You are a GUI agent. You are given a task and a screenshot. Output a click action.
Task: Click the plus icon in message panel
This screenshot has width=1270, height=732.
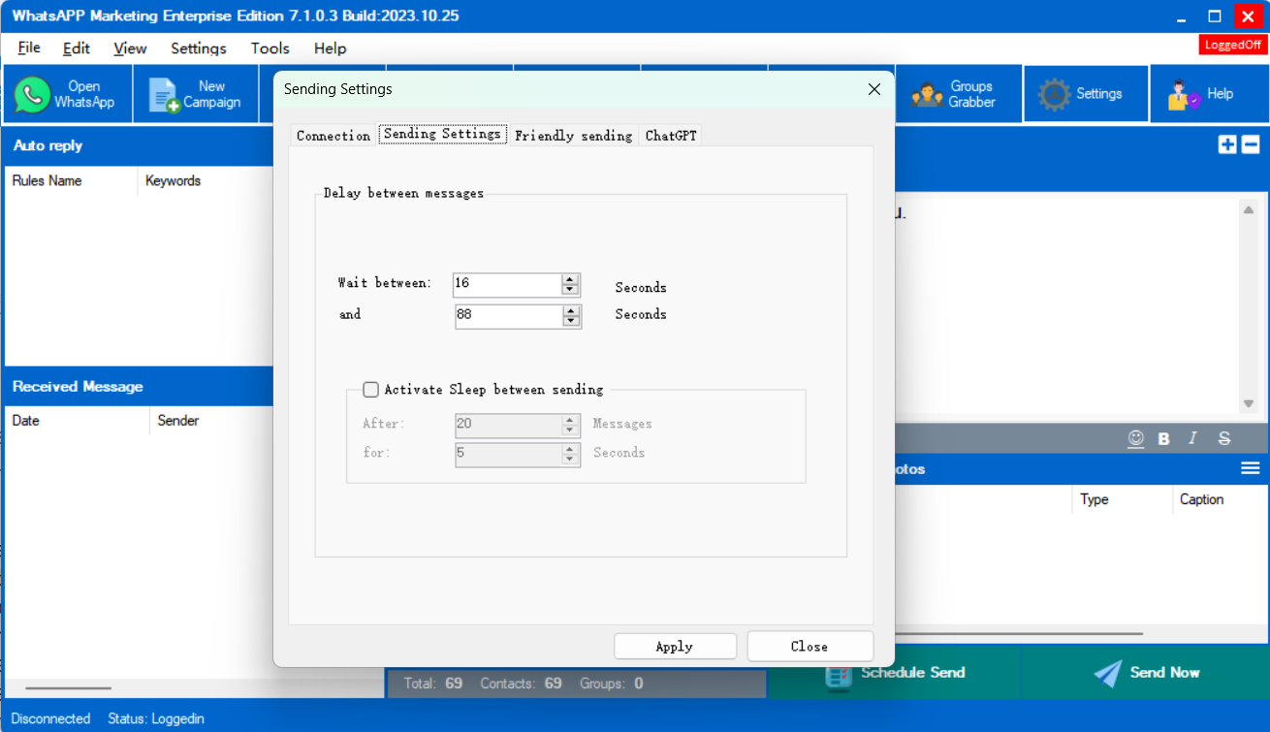click(x=1227, y=144)
